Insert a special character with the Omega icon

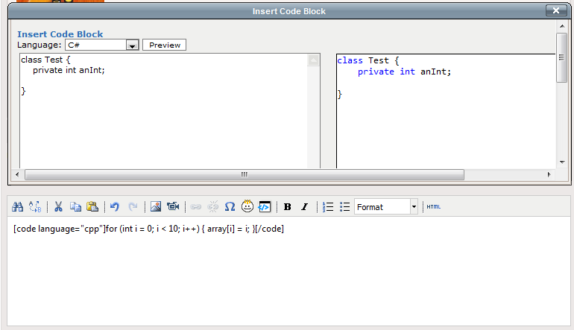point(230,207)
